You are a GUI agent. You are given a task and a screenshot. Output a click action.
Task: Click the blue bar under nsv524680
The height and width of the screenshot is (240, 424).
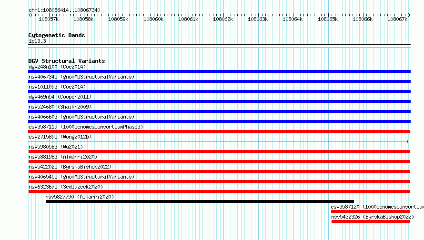point(219,111)
